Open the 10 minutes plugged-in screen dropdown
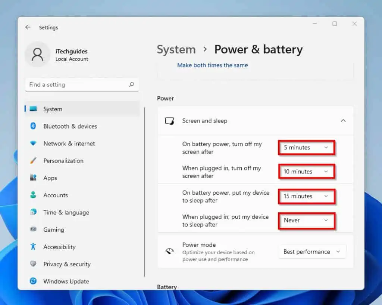The image size is (382, 305). [x=306, y=171]
